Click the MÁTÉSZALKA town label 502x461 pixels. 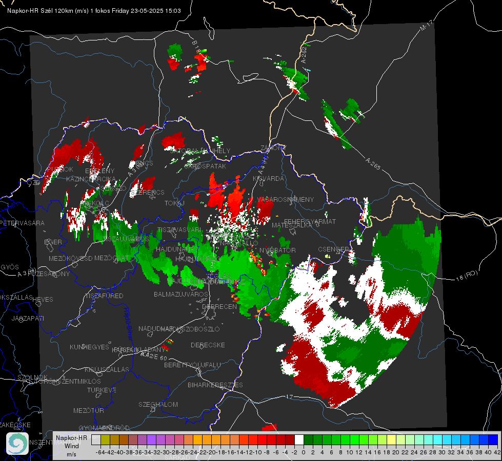tap(292, 225)
